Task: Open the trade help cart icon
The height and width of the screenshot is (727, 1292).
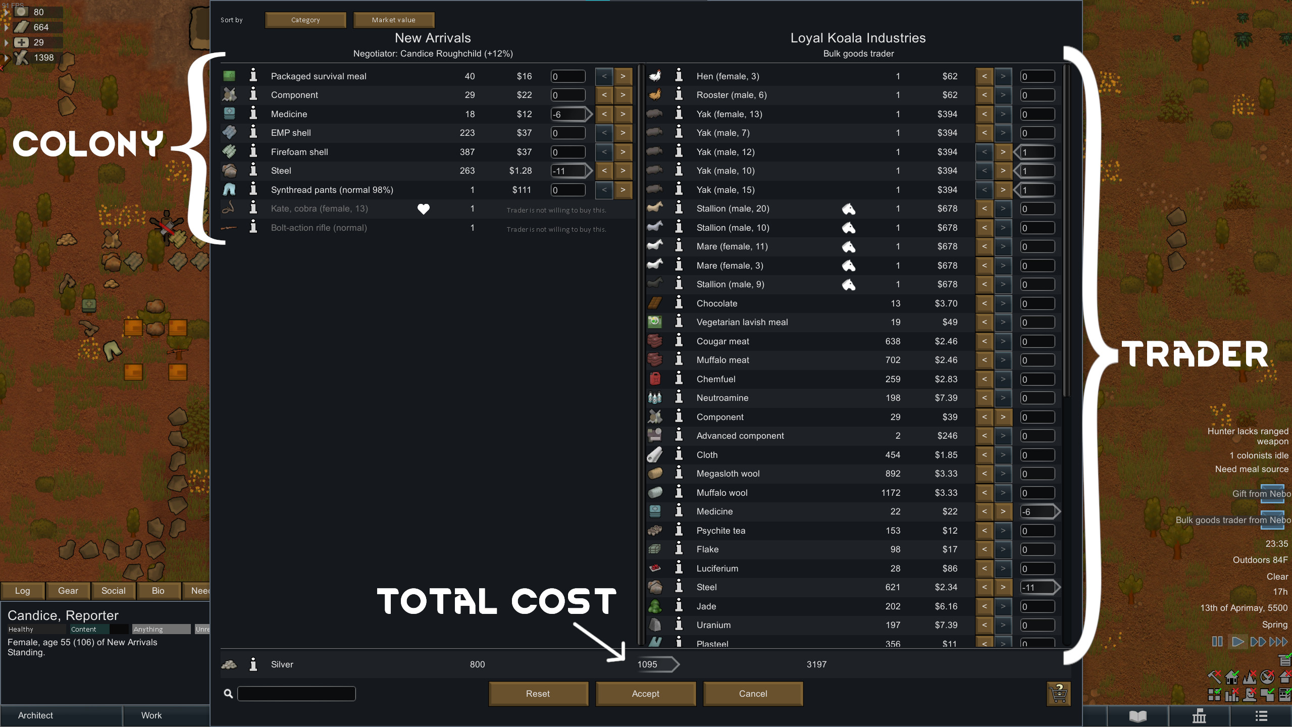Action: tap(1059, 694)
